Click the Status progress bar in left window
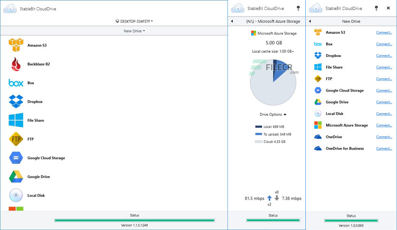Image resolution: width=397 pixels, height=230 pixels. (134, 220)
